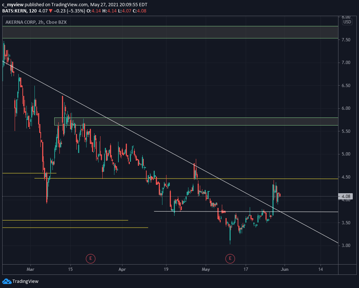Click the USD currency label
359x288 pixels.
[347, 22]
